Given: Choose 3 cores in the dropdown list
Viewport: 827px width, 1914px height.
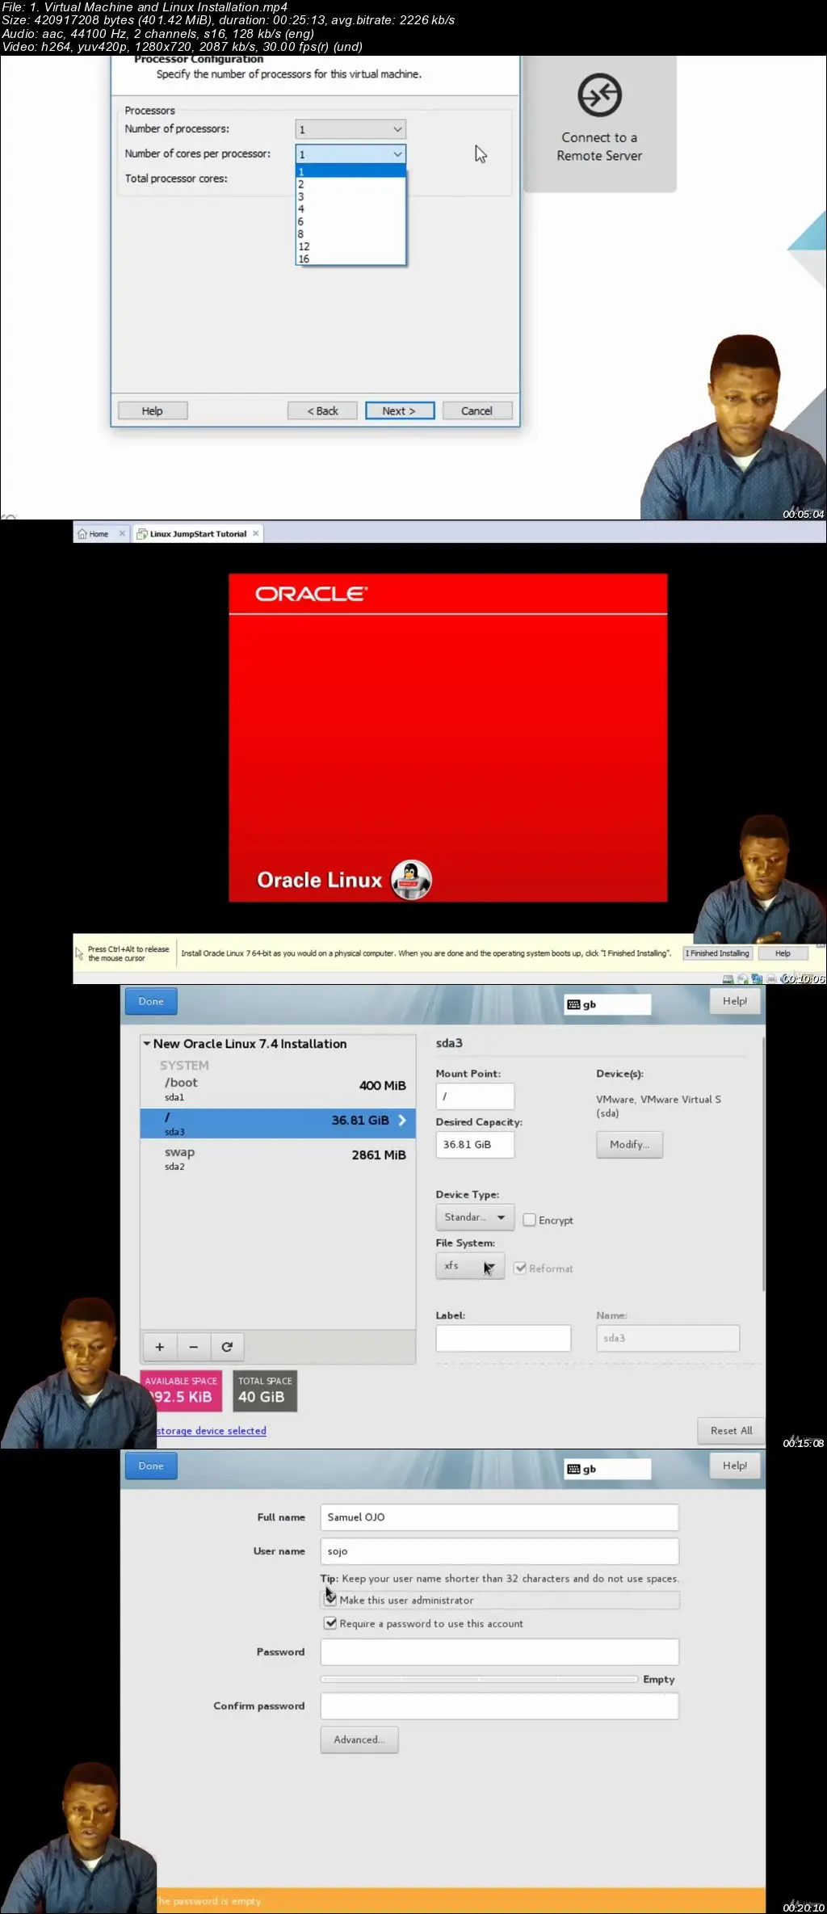Looking at the screenshot, I should coord(351,197).
